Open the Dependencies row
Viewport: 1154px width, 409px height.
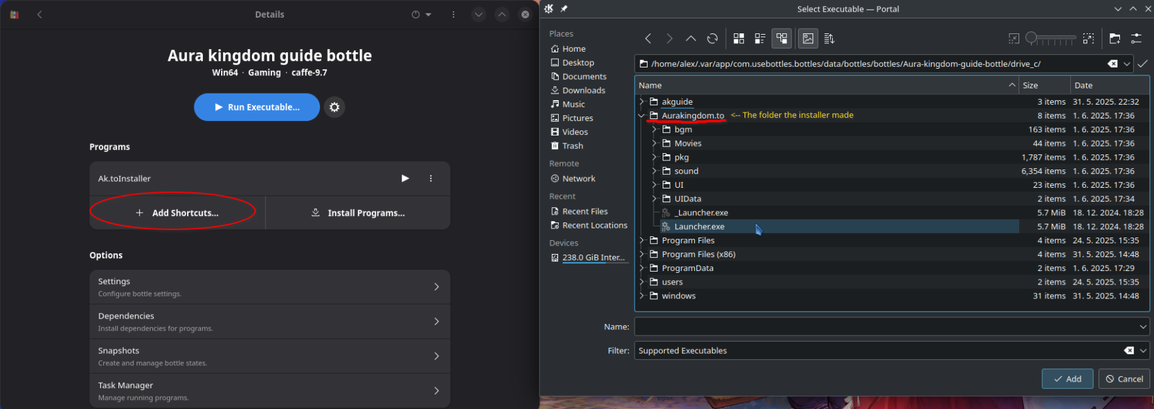[x=270, y=321]
